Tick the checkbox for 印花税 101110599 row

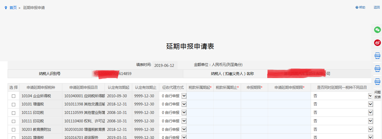point(13,113)
